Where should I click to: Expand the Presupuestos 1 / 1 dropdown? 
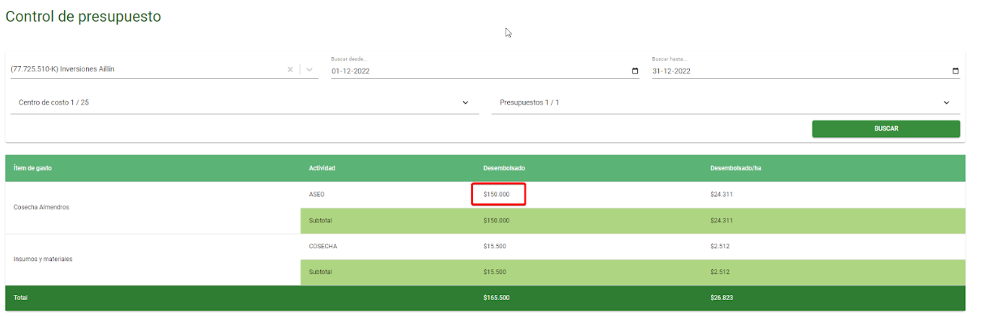pyautogui.click(x=725, y=102)
